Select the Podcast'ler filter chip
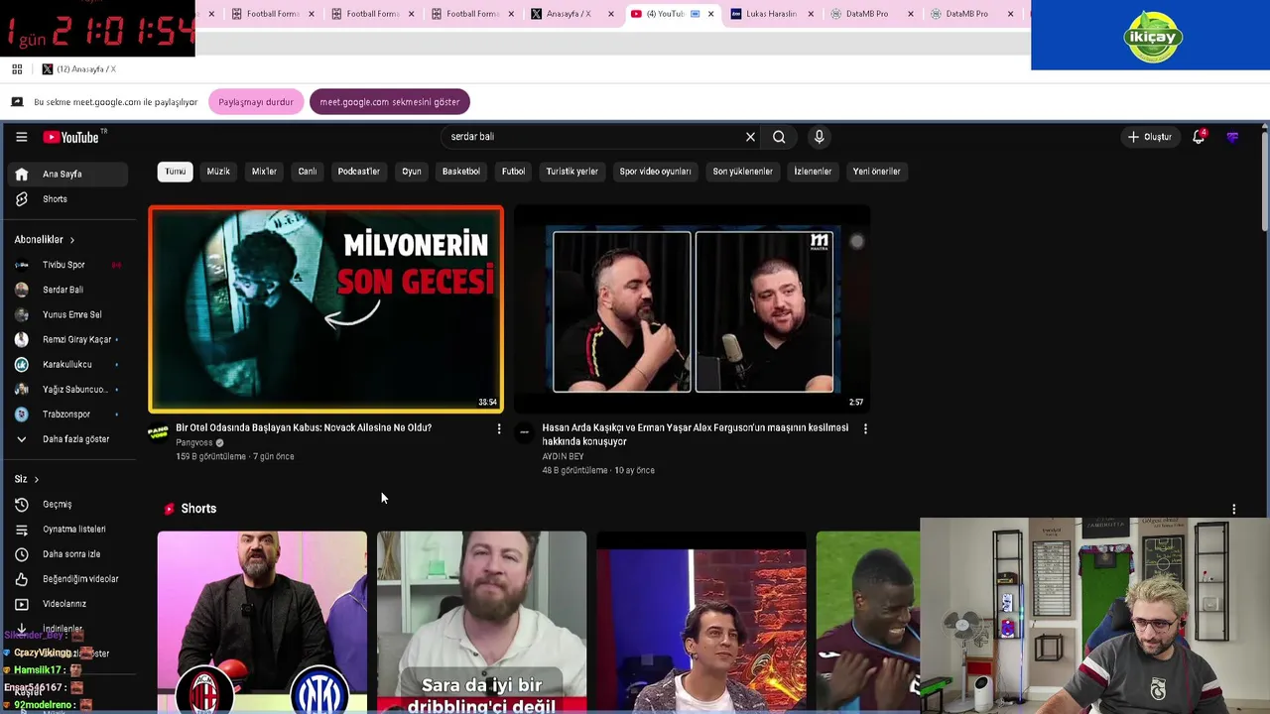 pos(358,172)
